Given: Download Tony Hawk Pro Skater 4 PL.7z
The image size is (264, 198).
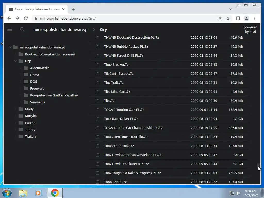Looking at the screenshot, I should [126, 164].
